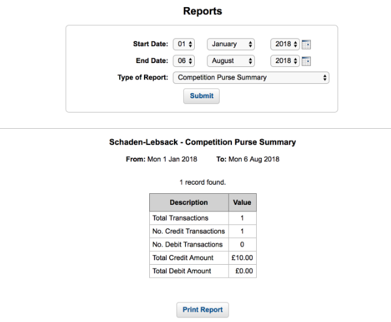
Task: Click the Description column header
Action: (189, 202)
